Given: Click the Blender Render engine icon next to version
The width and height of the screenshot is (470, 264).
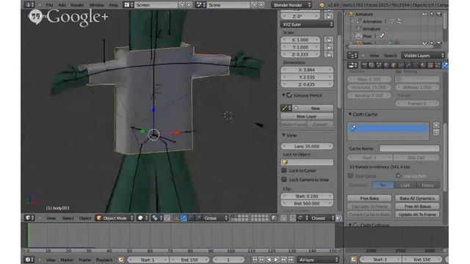Looking at the screenshot, I should (x=322, y=5).
